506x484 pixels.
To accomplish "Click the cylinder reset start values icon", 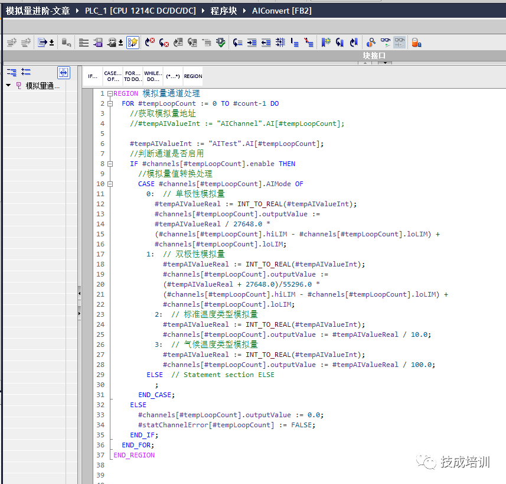I will click(x=66, y=43).
